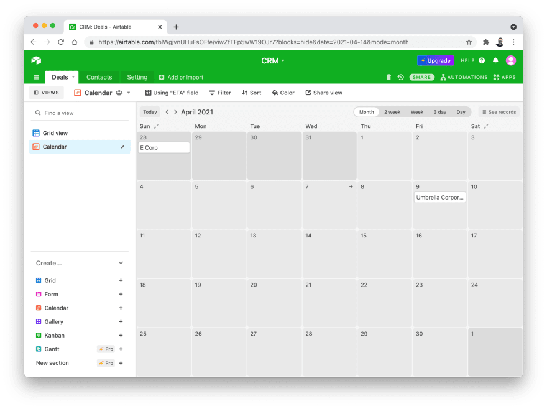Open Deals table dropdown arrow
Viewport: 547px width, 409px height.
tap(73, 77)
